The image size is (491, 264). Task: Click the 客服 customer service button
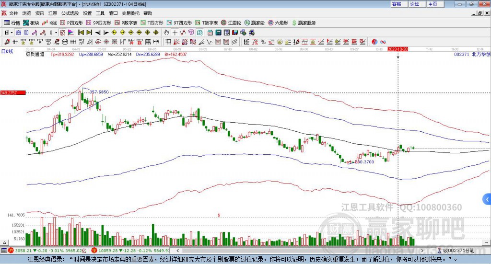pyautogui.click(x=399, y=4)
